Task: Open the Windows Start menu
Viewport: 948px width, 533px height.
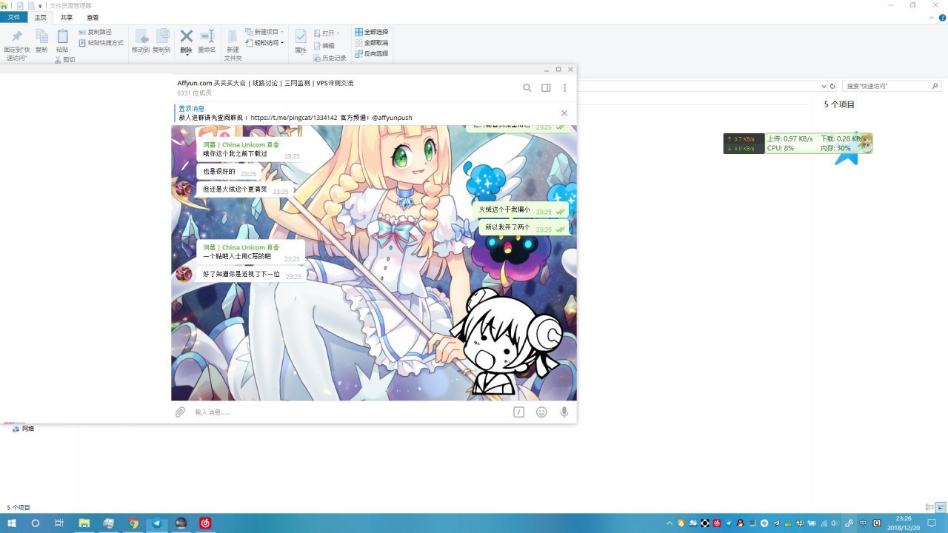Action: [x=12, y=523]
